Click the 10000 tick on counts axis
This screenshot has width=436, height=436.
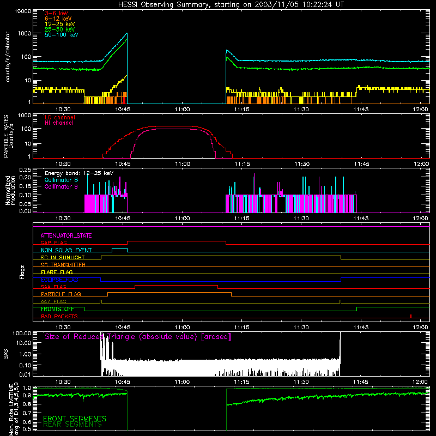pyautogui.click(x=22, y=11)
